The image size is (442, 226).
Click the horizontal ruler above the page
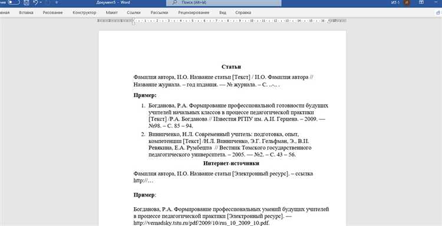click(222, 21)
